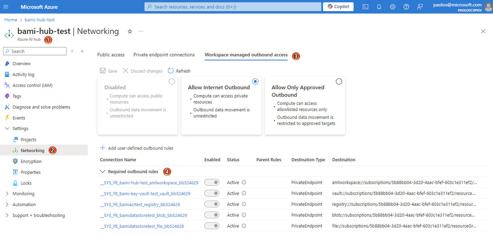Viewport: 493px width, 242px height.
Task: Select Workspace managed outbound access tab
Action: point(246,55)
